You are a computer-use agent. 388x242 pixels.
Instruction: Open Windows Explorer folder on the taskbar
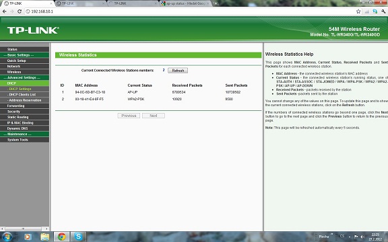pos(44,237)
